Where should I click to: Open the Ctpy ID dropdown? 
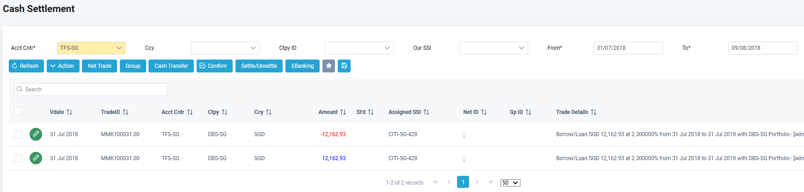[x=359, y=48]
